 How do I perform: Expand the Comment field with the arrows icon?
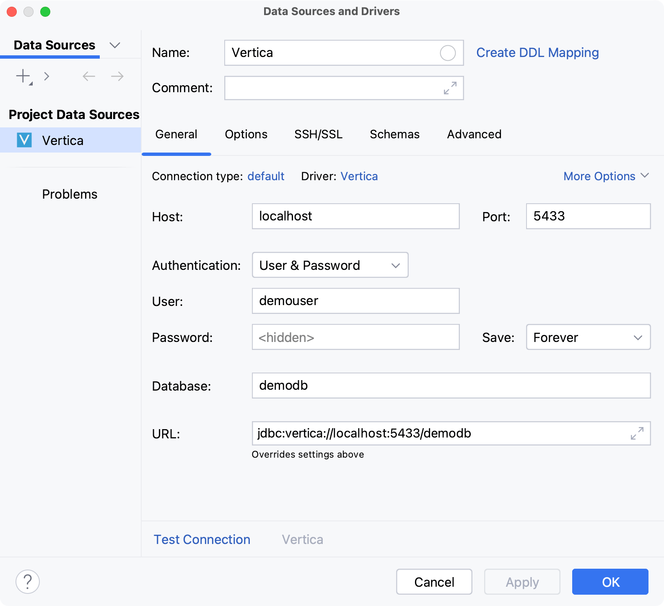tap(450, 88)
